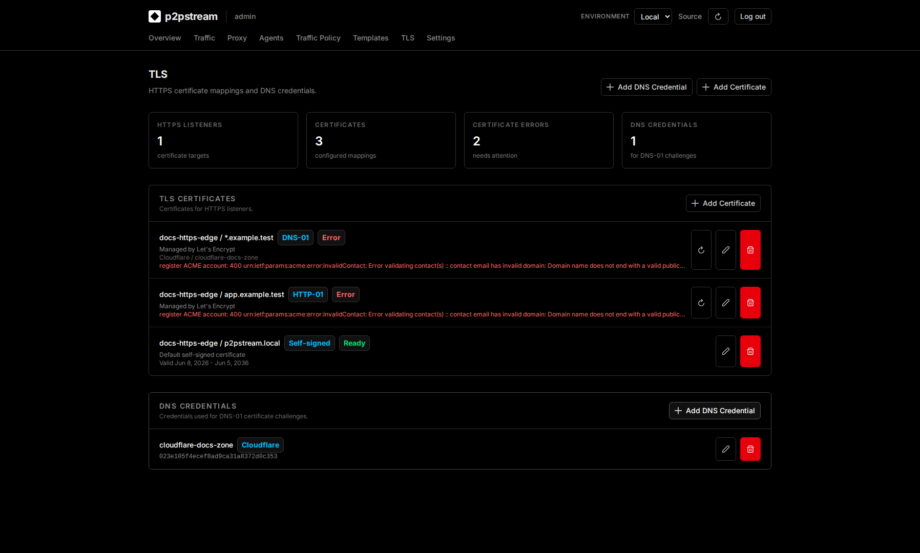Image resolution: width=920 pixels, height=553 pixels.
Task: Click 'docs-https-edge / *.example.test' title
Action: (216, 238)
